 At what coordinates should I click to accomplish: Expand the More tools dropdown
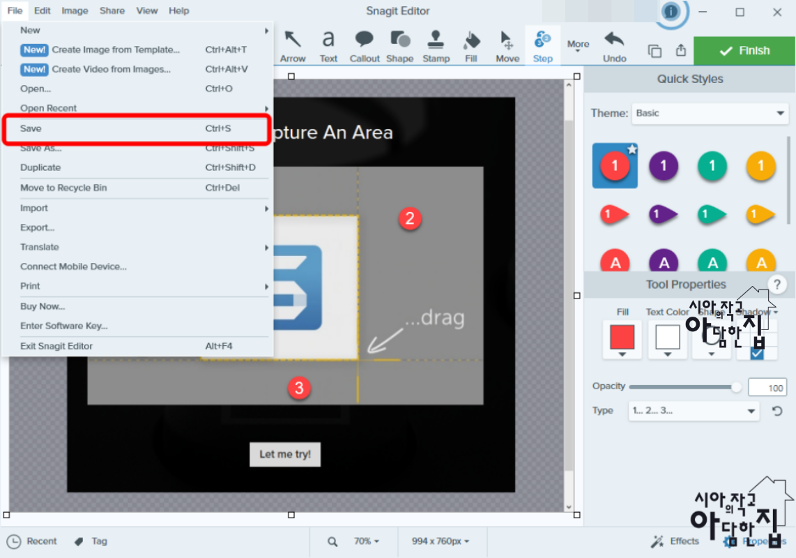pyautogui.click(x=579, y=46)
